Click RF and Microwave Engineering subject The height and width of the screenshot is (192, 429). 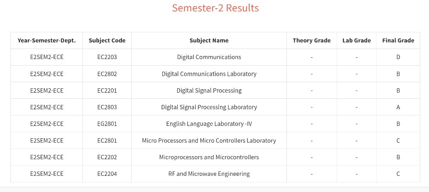click(x=209, y=174)
